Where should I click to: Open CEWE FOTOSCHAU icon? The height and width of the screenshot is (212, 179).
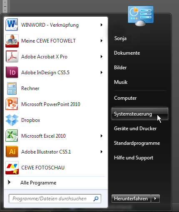12,168
